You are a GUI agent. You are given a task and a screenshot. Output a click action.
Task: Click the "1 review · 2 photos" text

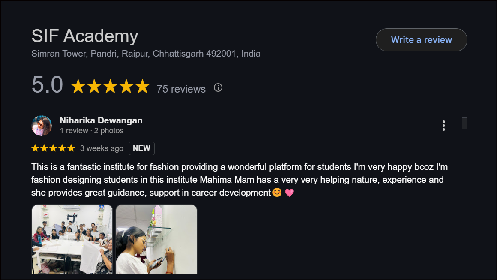point(91,131)
